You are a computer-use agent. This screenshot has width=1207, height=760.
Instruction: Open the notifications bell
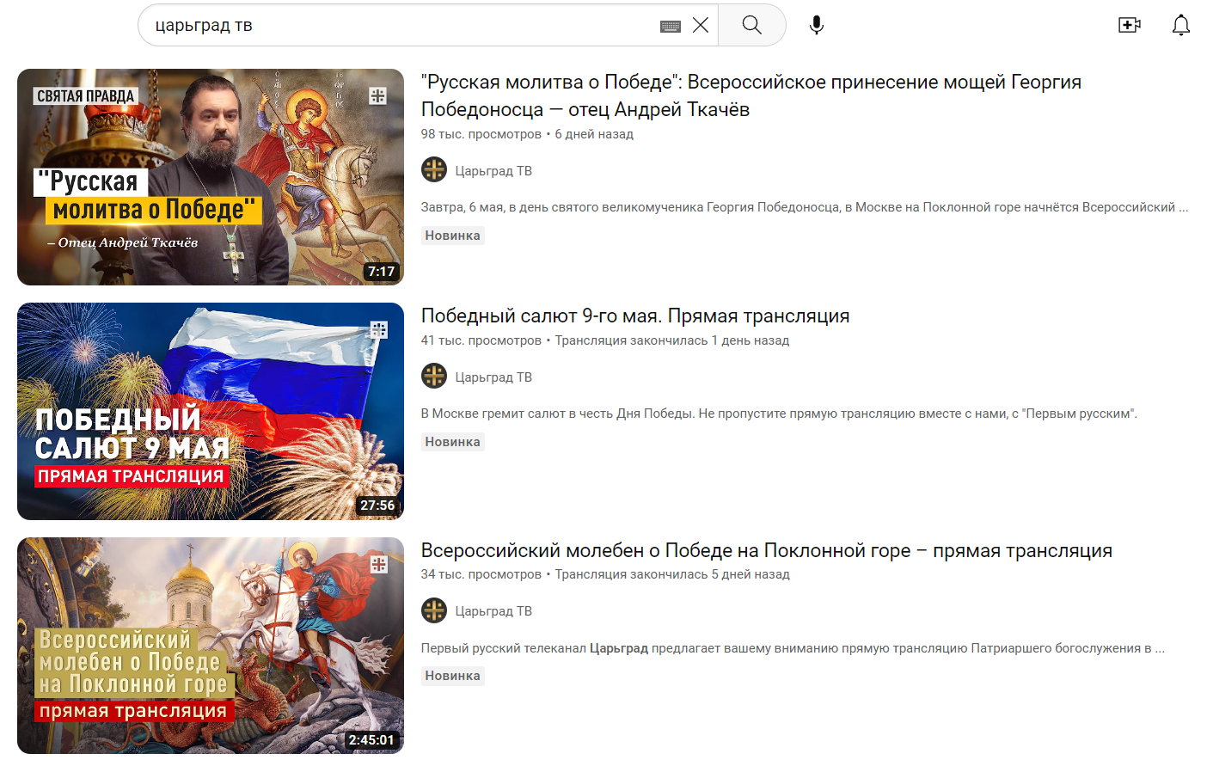[1181, 25]
